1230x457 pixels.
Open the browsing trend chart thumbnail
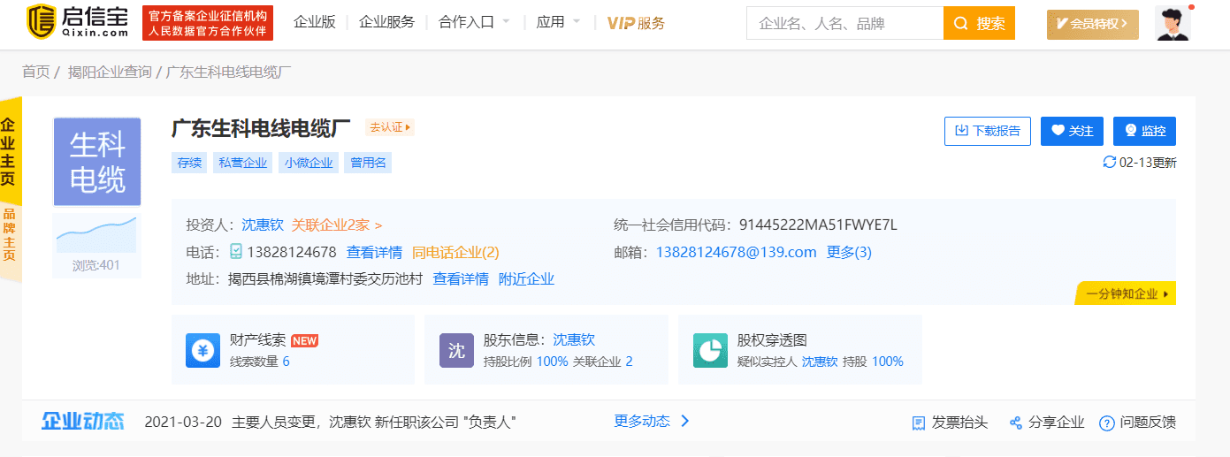pos(97,236)
